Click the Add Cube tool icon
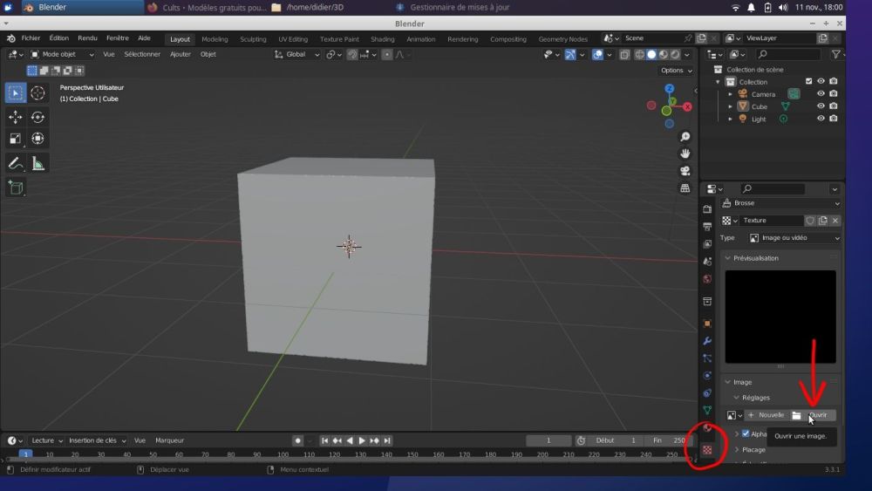The image size is (872, 491). click(x=16, y=188)
